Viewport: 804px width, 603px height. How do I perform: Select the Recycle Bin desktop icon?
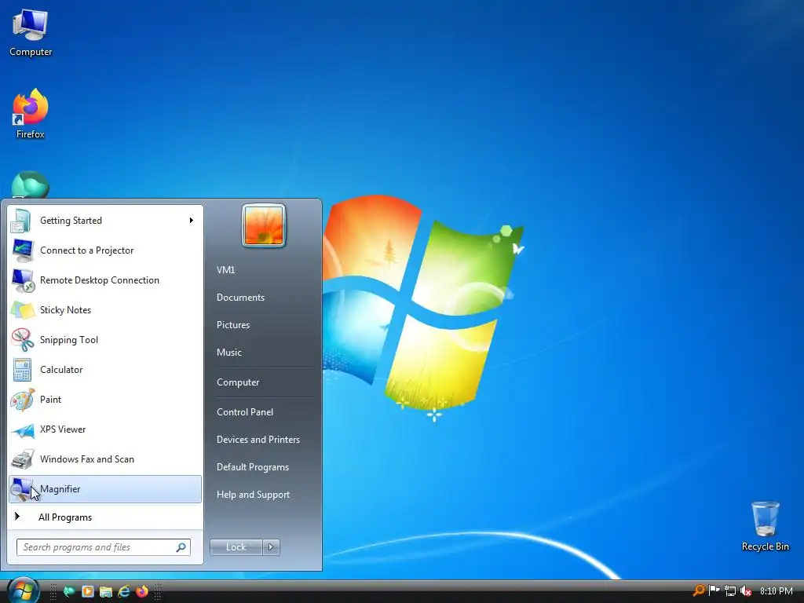click(765, 527)
